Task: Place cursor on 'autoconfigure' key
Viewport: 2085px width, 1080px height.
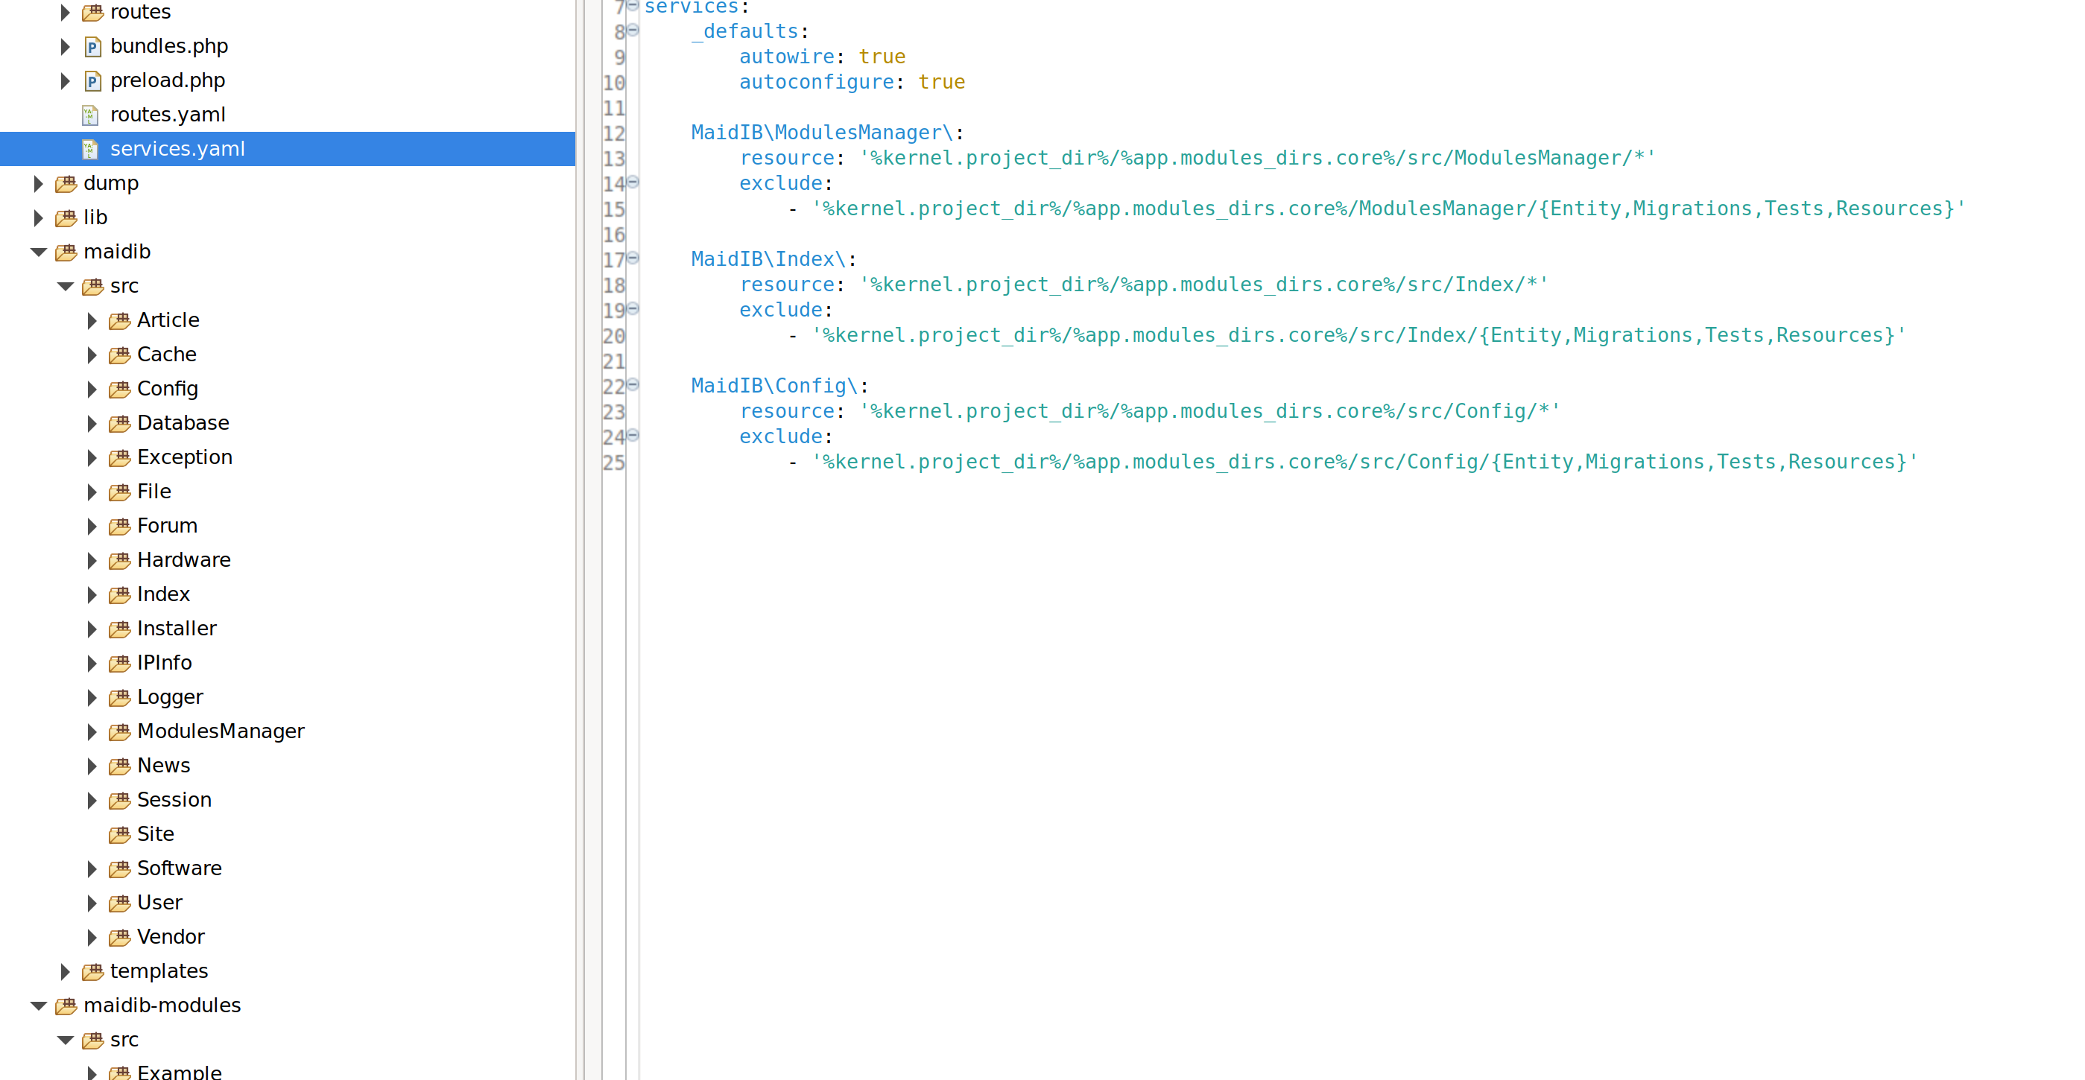Action: point(817,83)
